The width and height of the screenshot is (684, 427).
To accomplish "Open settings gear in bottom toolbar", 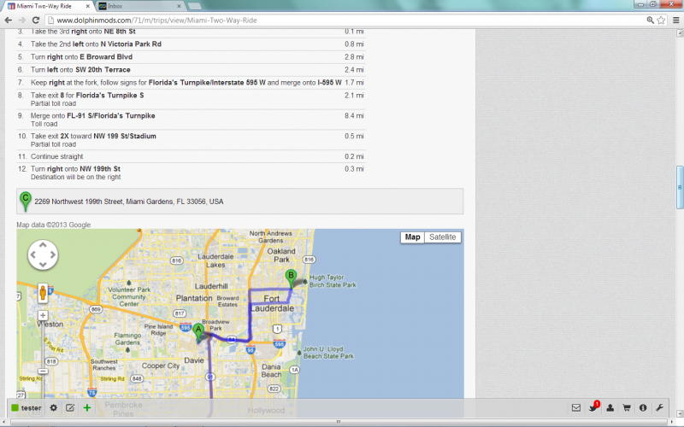I will [54, 408].
